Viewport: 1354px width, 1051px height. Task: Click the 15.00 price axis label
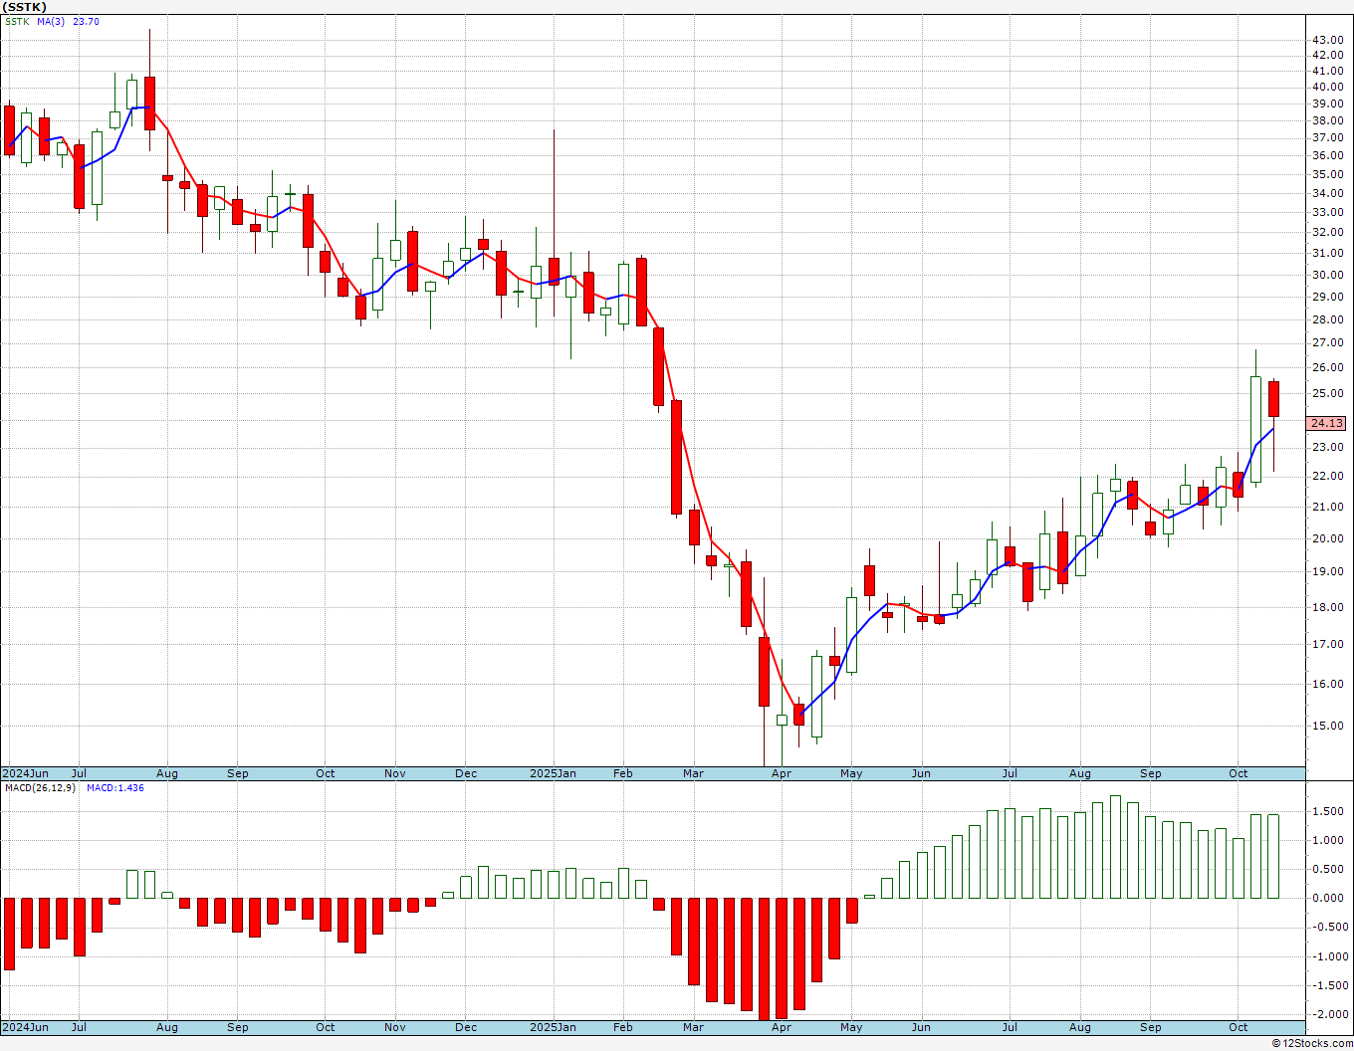point(1327,726)
